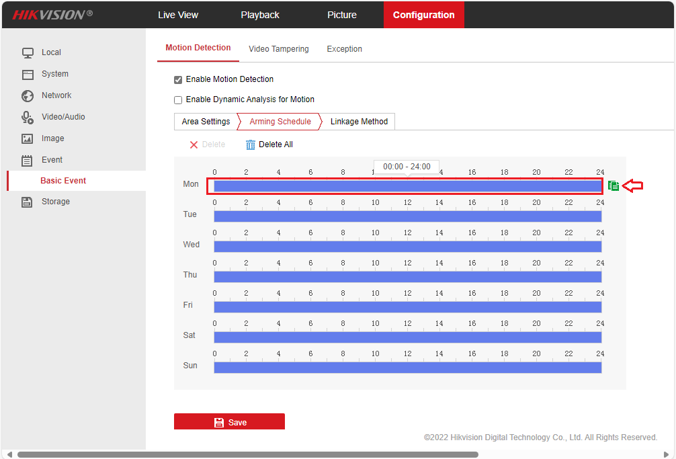Viewport: 676px width, 459px height.
Task: Click the Delete All trash bin icon
Action: (251, 144)
